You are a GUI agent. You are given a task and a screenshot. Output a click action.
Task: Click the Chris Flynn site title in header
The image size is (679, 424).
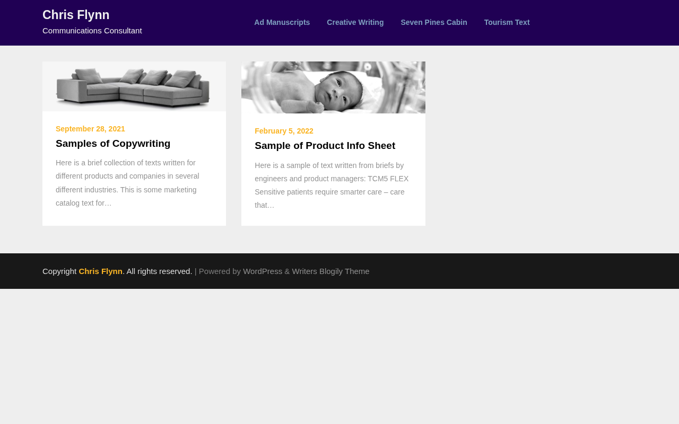[x=76, y=15]
